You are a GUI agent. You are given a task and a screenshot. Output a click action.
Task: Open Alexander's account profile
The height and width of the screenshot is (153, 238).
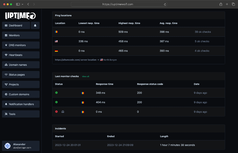click(x=21, y=146)
